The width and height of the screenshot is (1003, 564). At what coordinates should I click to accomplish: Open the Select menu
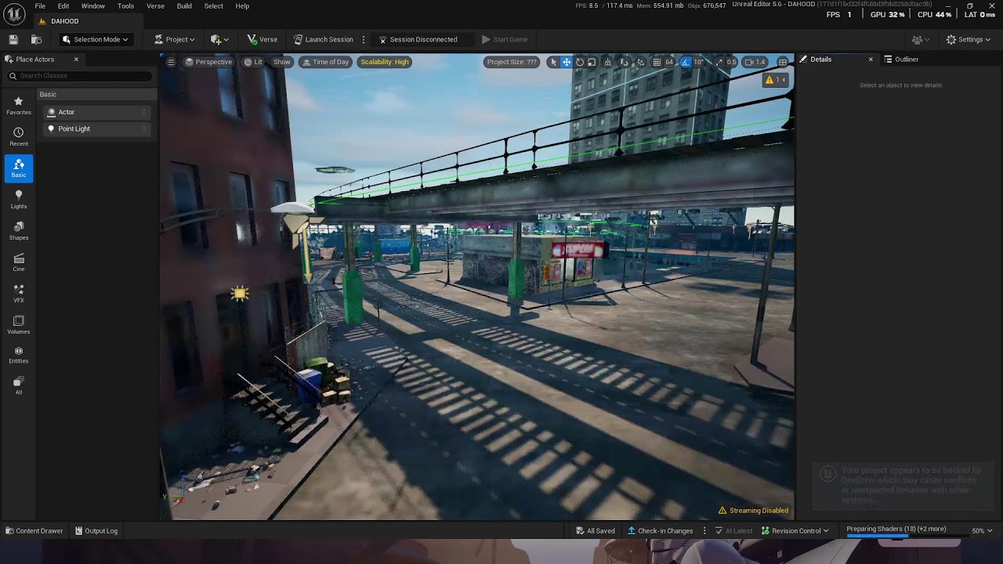tap(214, 6)
